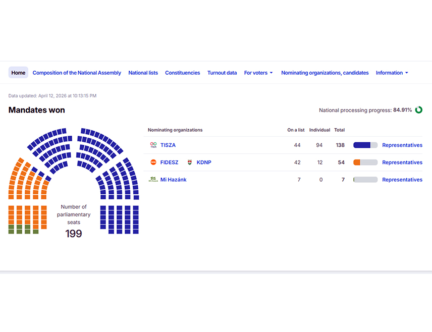Click the FIDESZ orange logo icon
432x332 pixels.
pos(153,162)
